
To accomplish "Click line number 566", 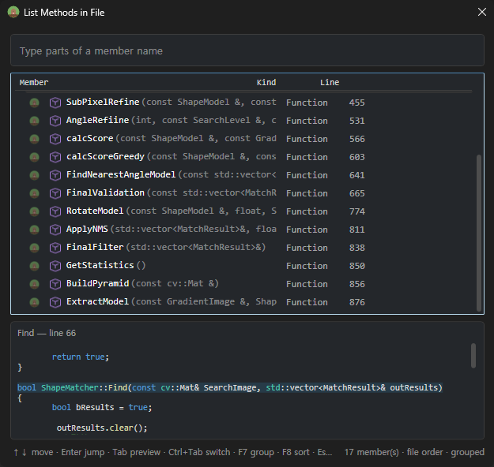I will (356, 139).
